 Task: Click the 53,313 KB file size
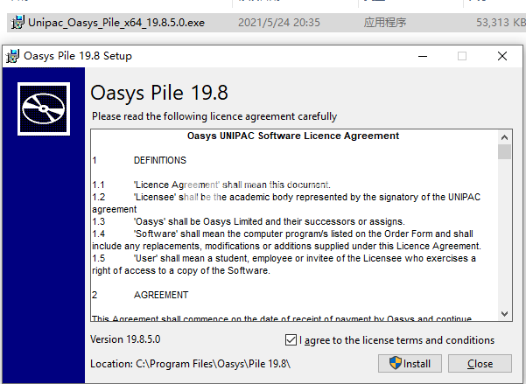(x=501, y=23)
